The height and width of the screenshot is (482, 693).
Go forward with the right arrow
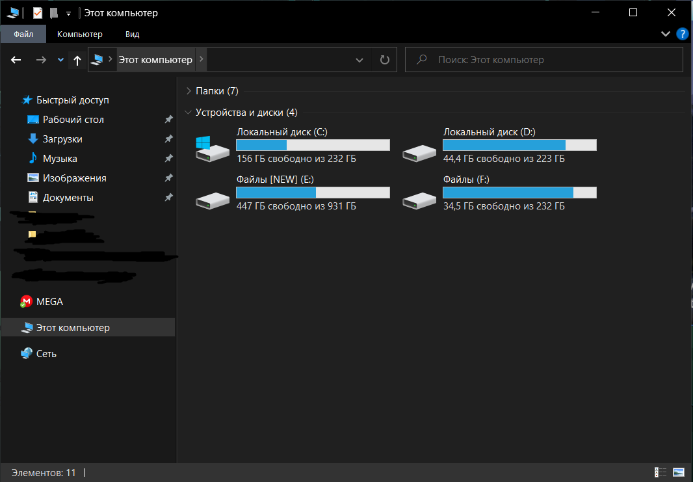(41, 60)
